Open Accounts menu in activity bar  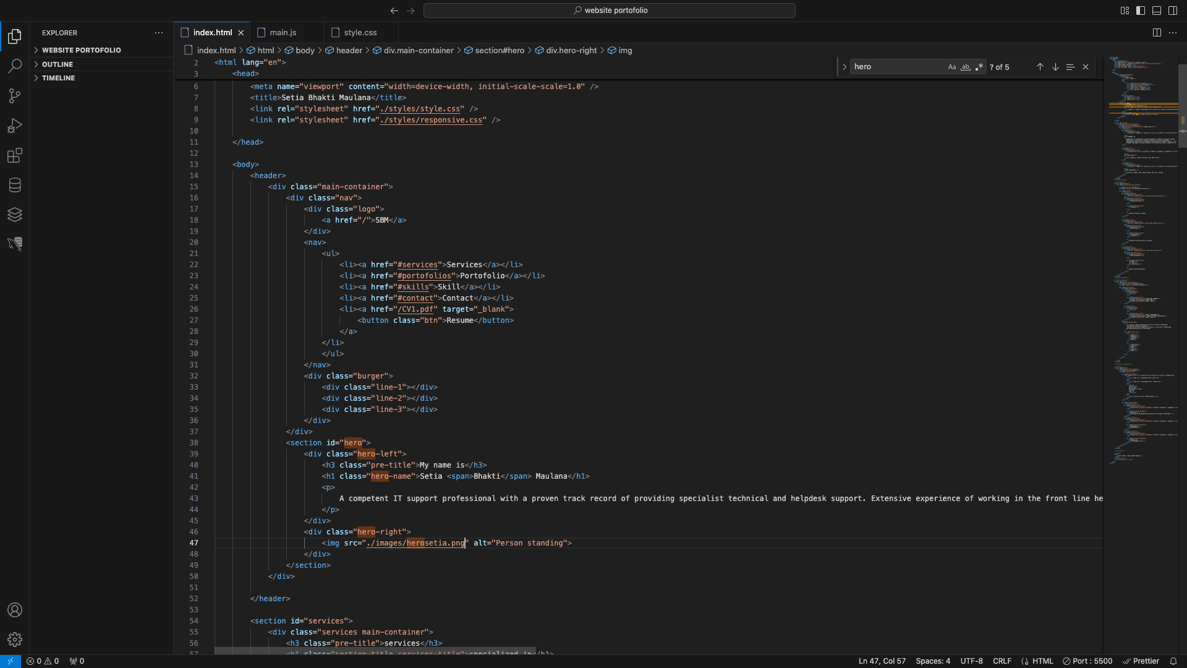(x=15, y=610)
